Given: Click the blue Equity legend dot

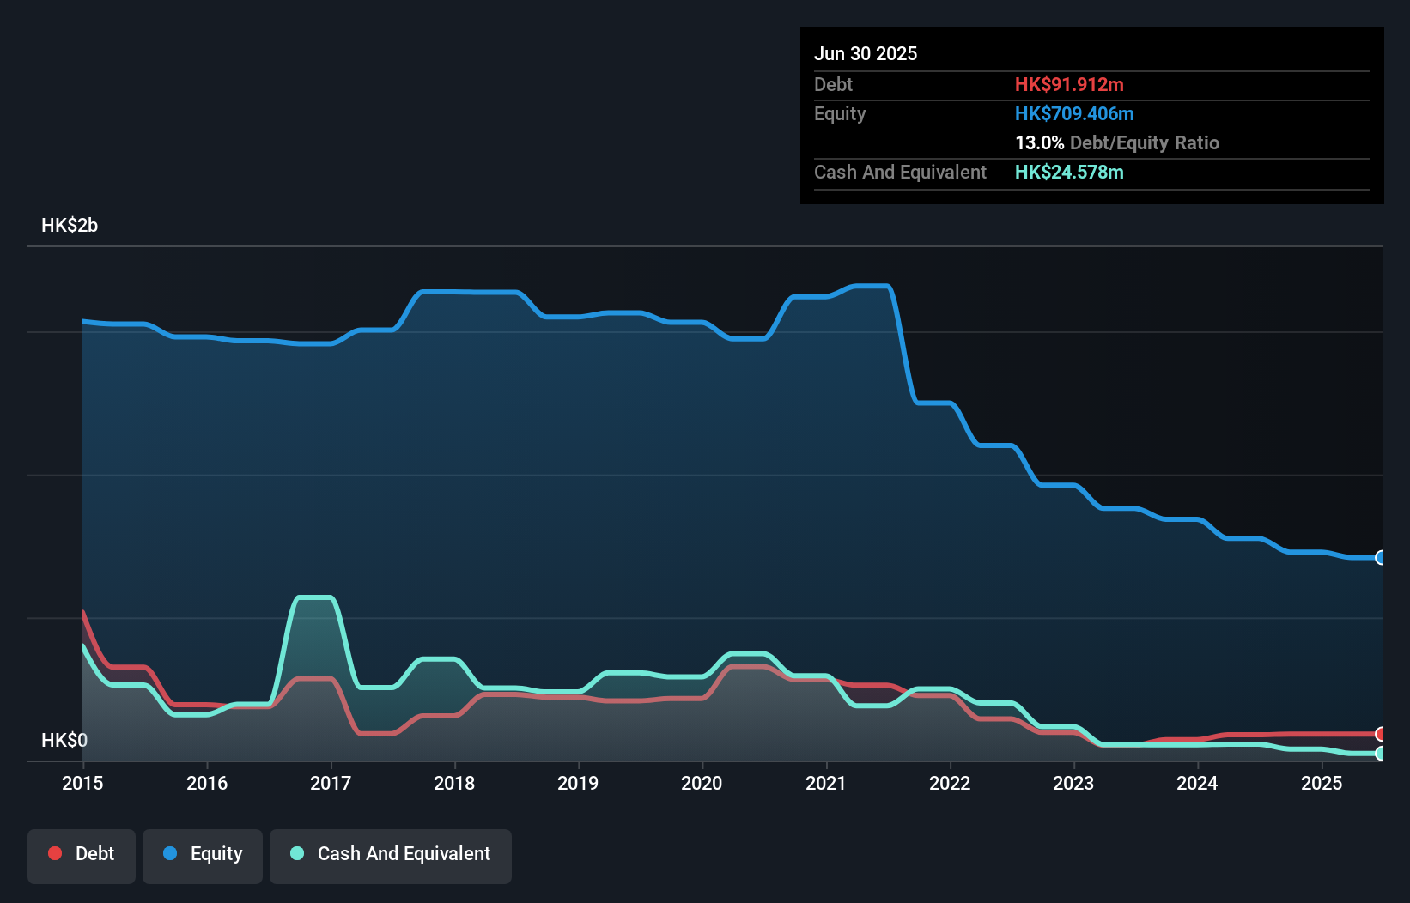Looking at the screenshot, I should tap(169, 853).
